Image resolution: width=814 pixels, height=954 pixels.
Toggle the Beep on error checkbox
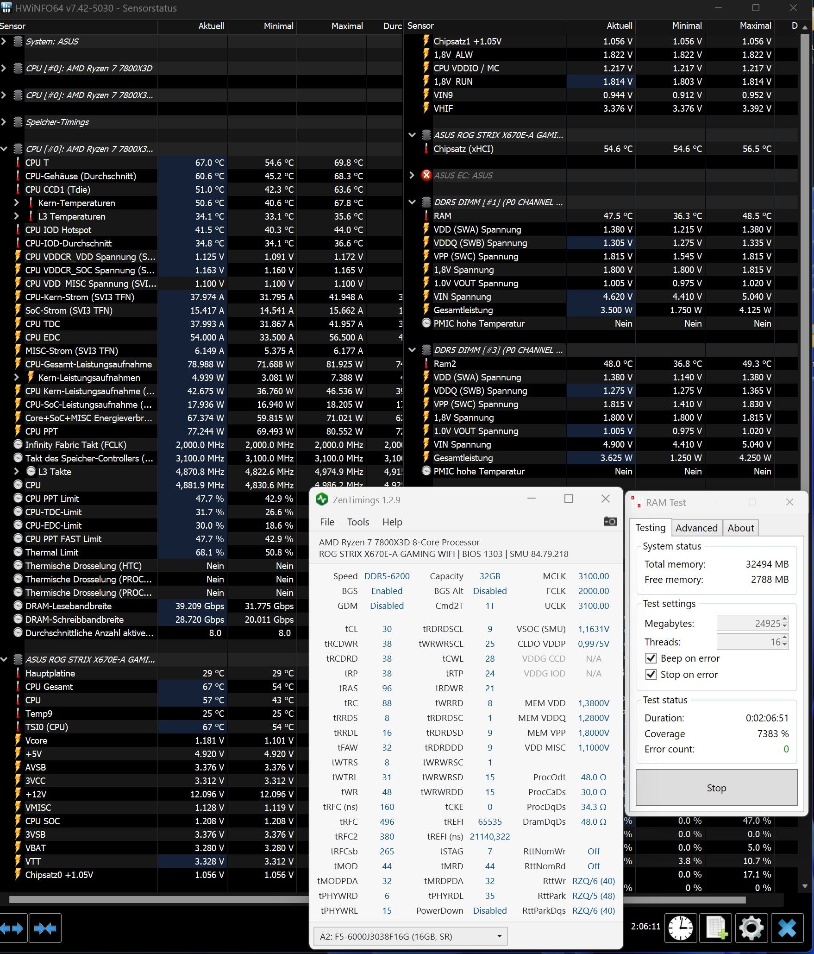(x=651, y=658)
